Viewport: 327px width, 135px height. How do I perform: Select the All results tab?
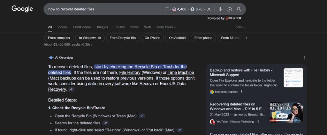[50, 27]
